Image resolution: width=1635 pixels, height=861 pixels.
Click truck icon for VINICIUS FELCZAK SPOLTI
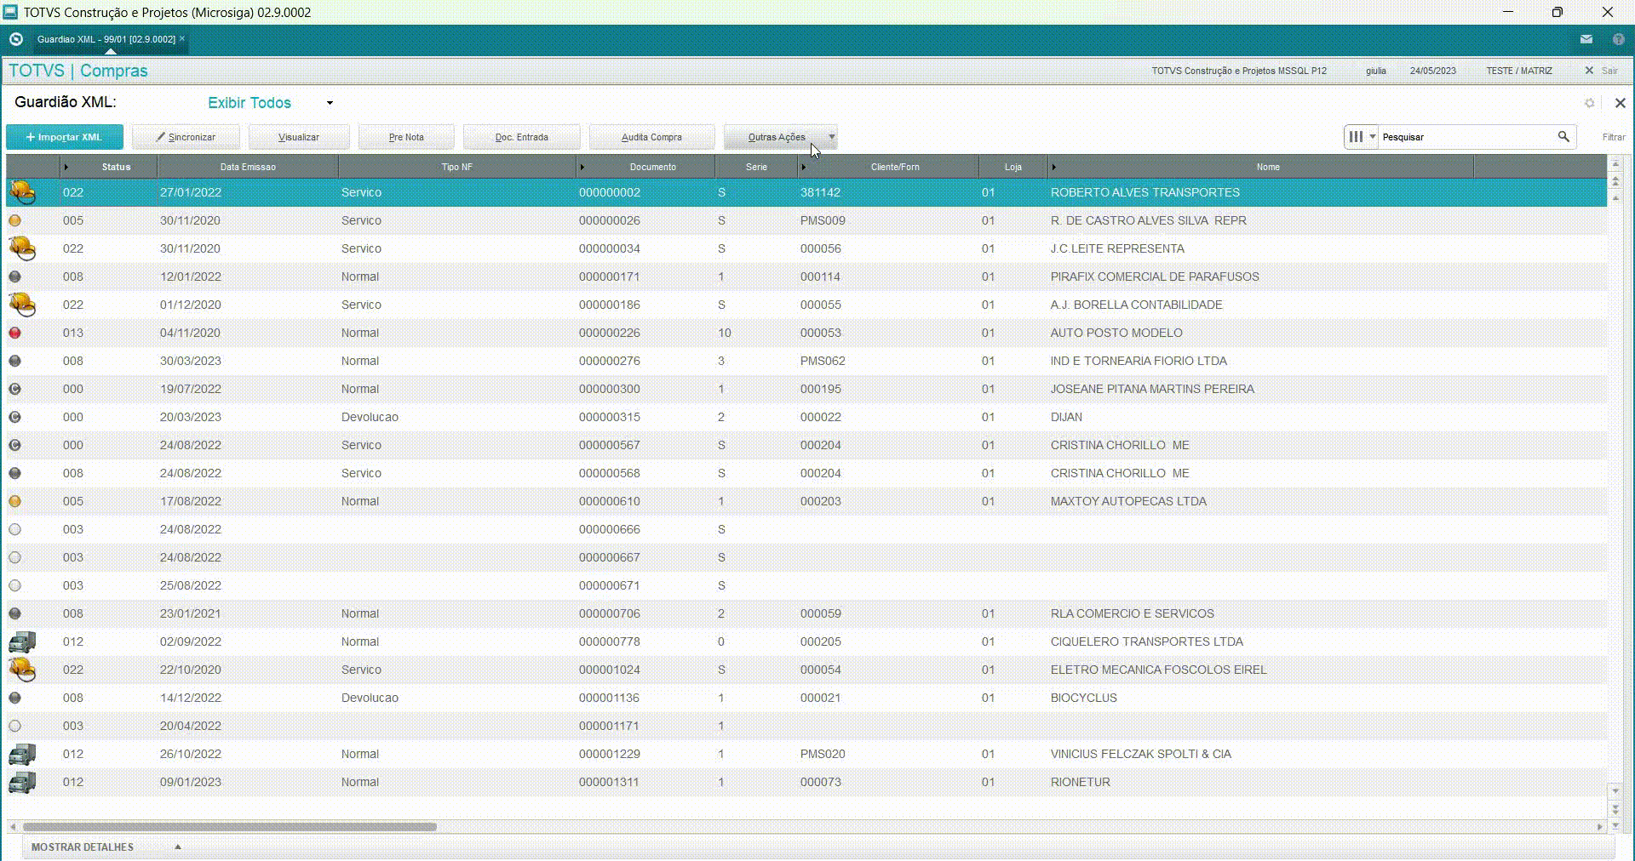point(22,754)
